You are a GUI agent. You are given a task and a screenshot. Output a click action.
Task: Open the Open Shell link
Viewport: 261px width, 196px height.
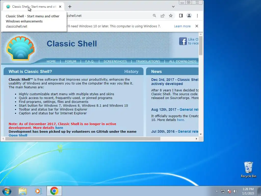click(18, 135)
